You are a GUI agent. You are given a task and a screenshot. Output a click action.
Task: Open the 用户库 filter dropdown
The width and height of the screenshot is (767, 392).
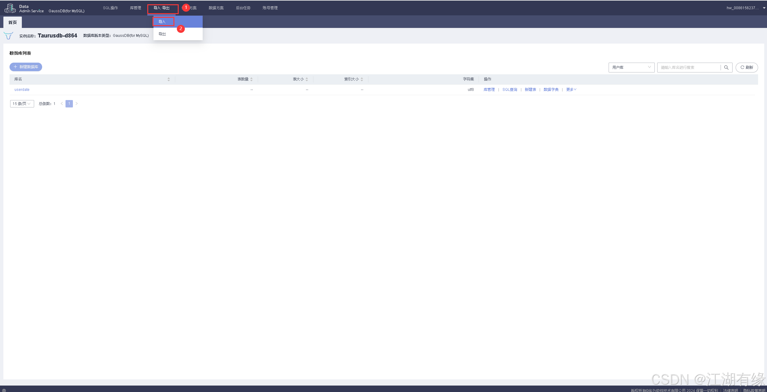631,68
